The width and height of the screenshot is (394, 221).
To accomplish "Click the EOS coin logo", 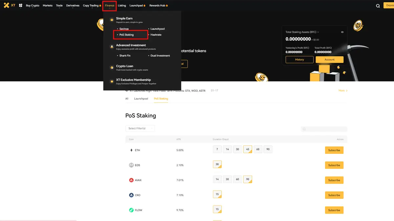I will tap(131, 165).
